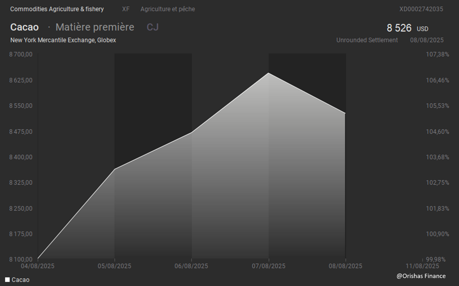Click the 04/08/2025 x-axis date
459x286 pixels.
point(38,266)
